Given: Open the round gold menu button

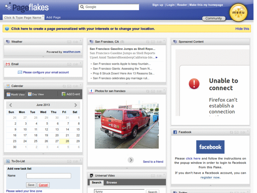Looking at the screenshot, I should click(238, 13).
